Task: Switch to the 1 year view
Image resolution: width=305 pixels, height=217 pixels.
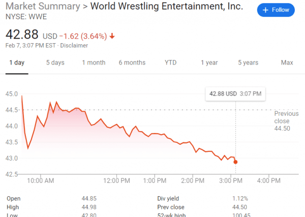Action: pos(209,63)
